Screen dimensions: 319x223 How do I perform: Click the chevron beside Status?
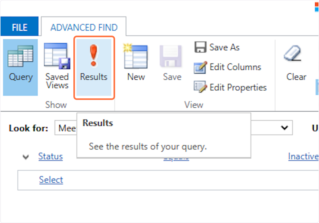[x=26, y=157]
